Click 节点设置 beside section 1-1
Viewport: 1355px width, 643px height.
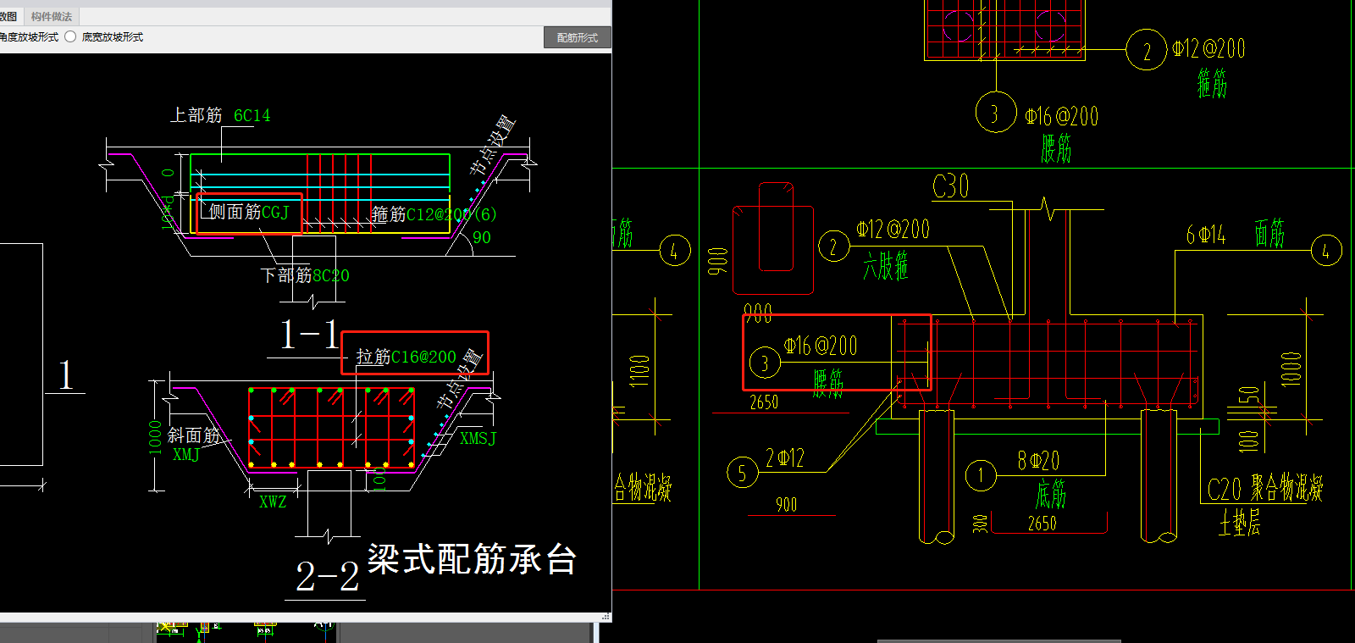click(492, 145)
